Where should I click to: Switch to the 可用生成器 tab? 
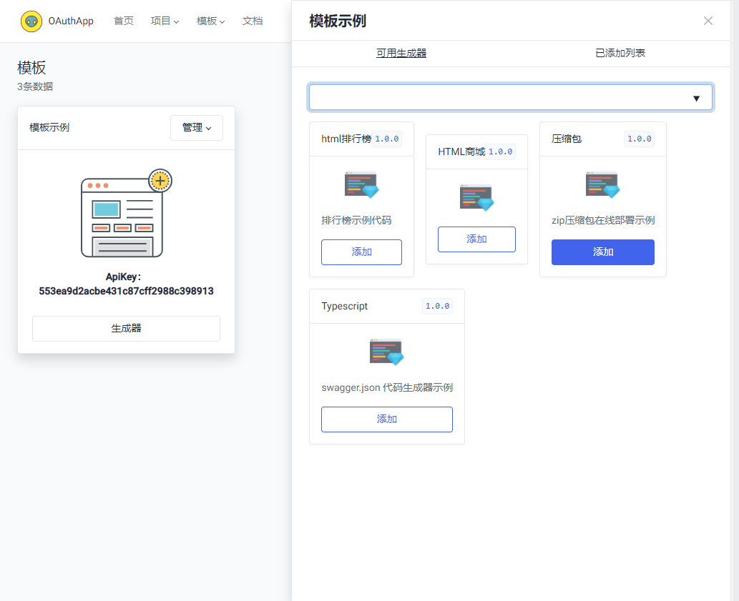point(401,53)
